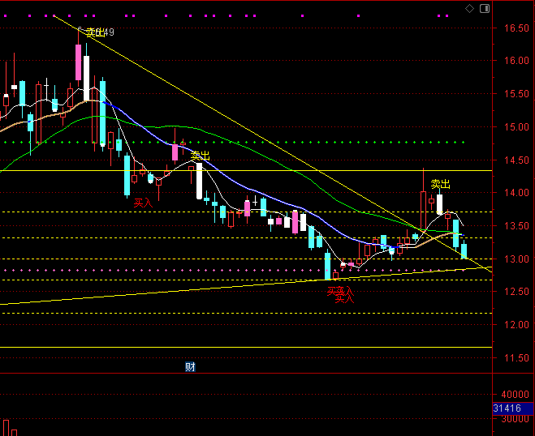535x436 pixels.
Task: Select the tall pink candle at the 16.49 peak
Action: click(x=79, y=62)
